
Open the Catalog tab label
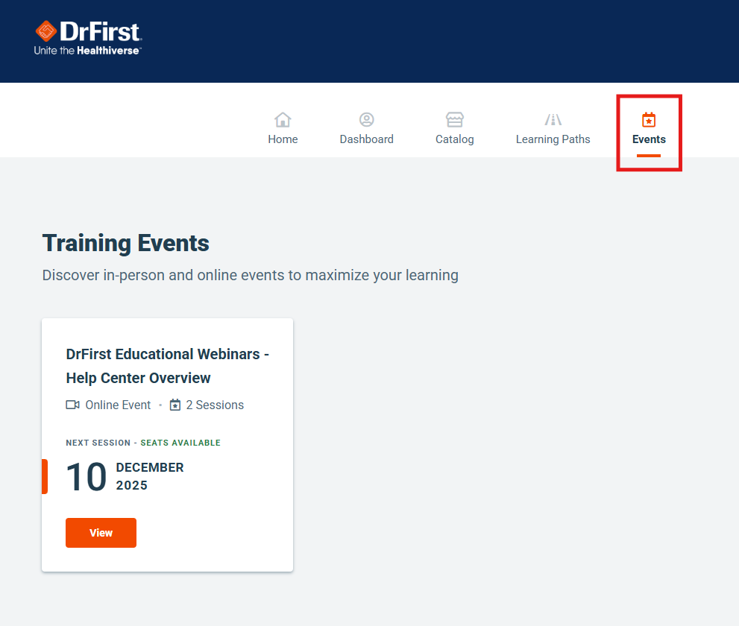(x=454, y=139)
